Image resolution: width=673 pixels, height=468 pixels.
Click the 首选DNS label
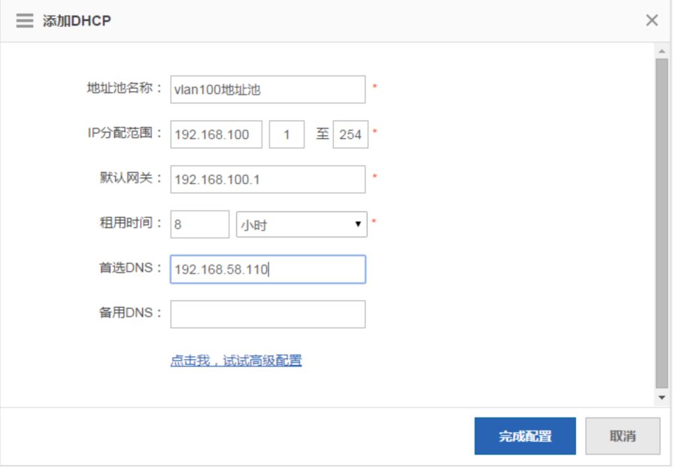pyautogui.click(x=132, y=267)
